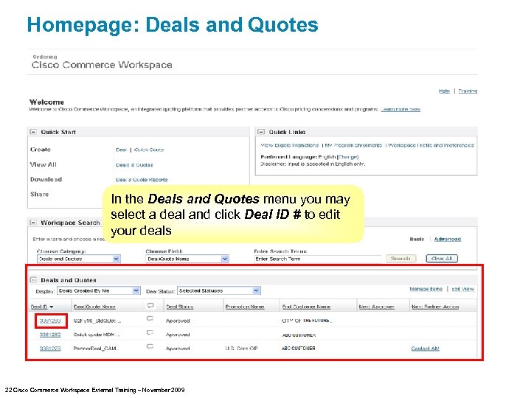Click Edit View link
This screenshot has height=398, width=531.
pyautogui.click(x=463, y=289)
